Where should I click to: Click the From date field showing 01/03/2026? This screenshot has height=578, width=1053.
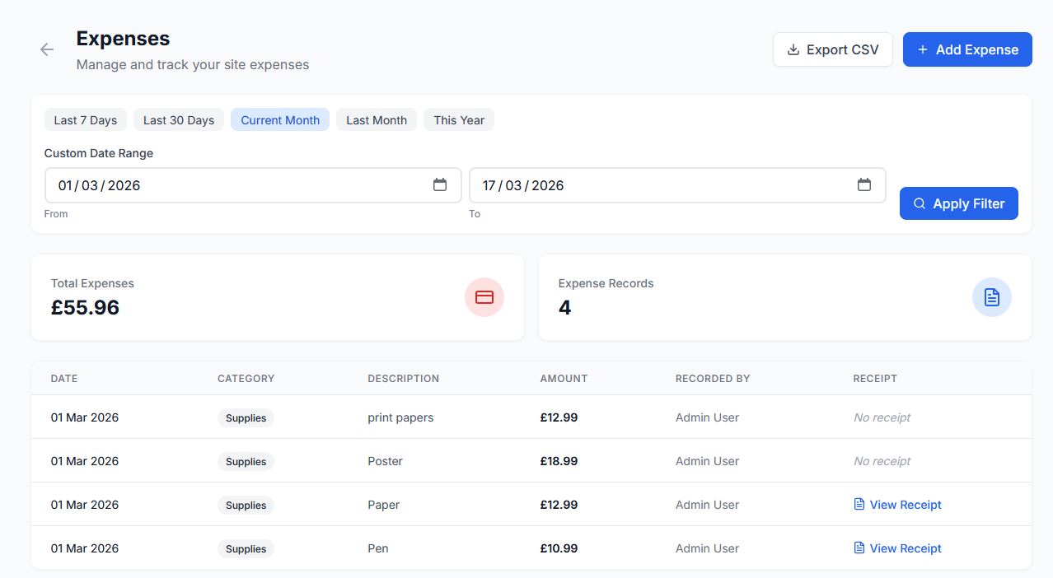point(253,185)
